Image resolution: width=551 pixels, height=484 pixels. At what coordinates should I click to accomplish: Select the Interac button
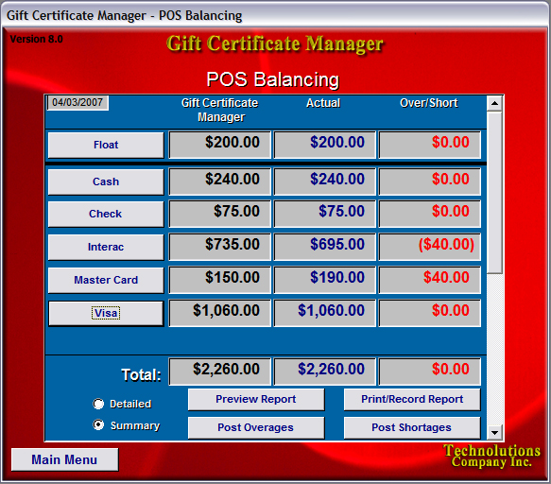point(106,247)
